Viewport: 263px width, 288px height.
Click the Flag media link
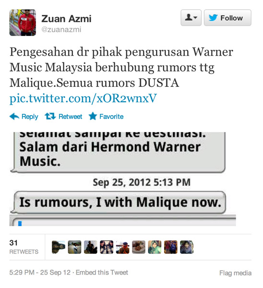tap(235, 273)
